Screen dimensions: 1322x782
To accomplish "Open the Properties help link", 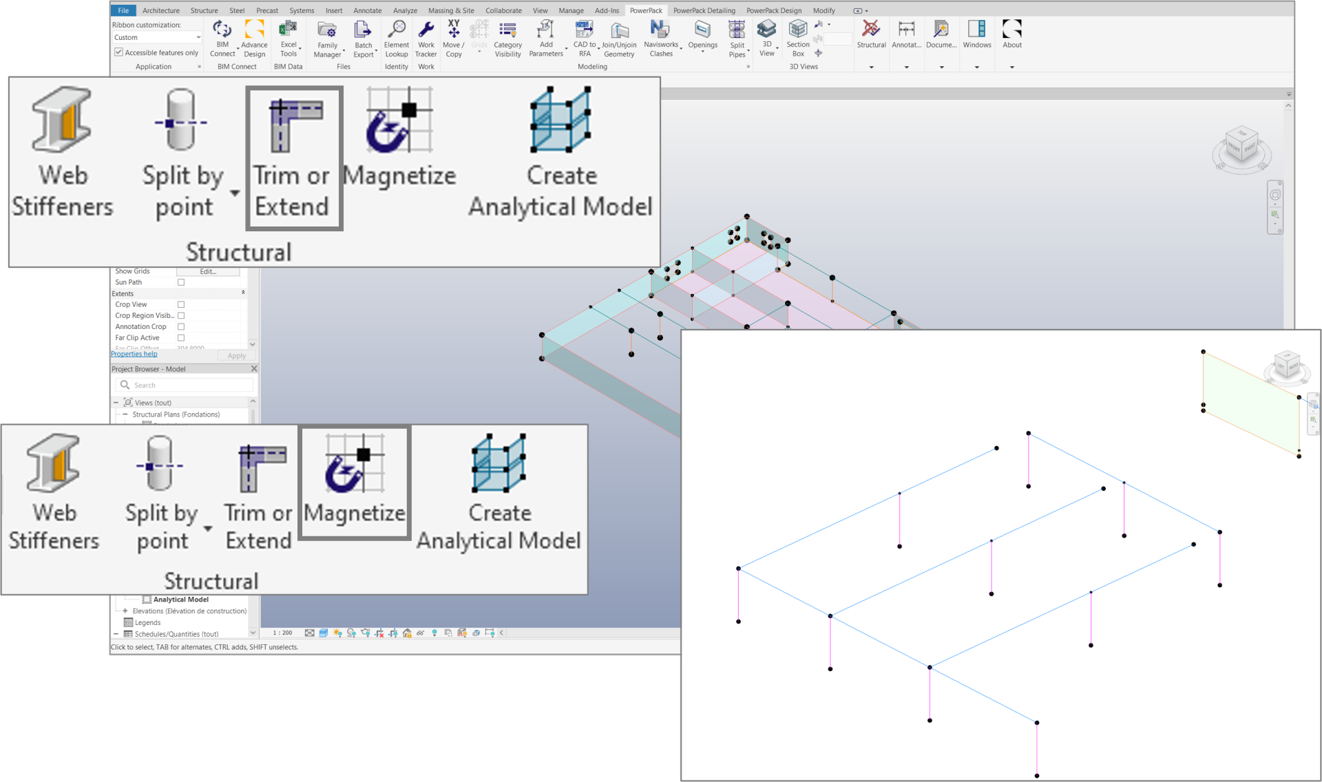I will tap(134, 354).
